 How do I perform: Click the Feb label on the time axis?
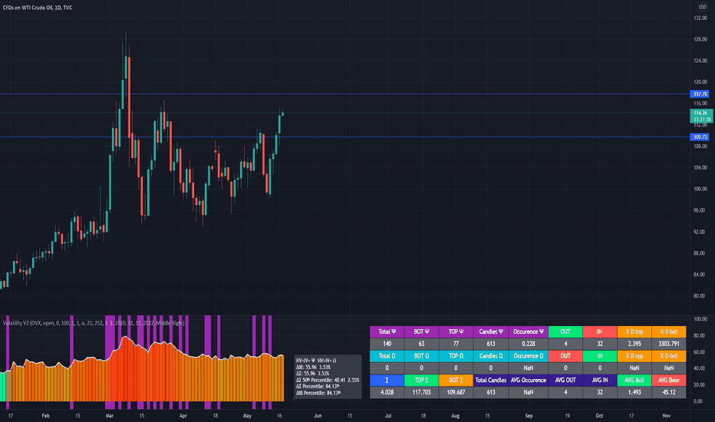(x=45, y=416)
